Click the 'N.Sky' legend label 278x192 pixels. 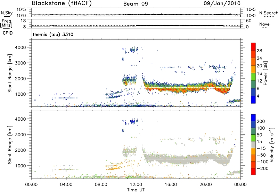click(x=7, y=13)
